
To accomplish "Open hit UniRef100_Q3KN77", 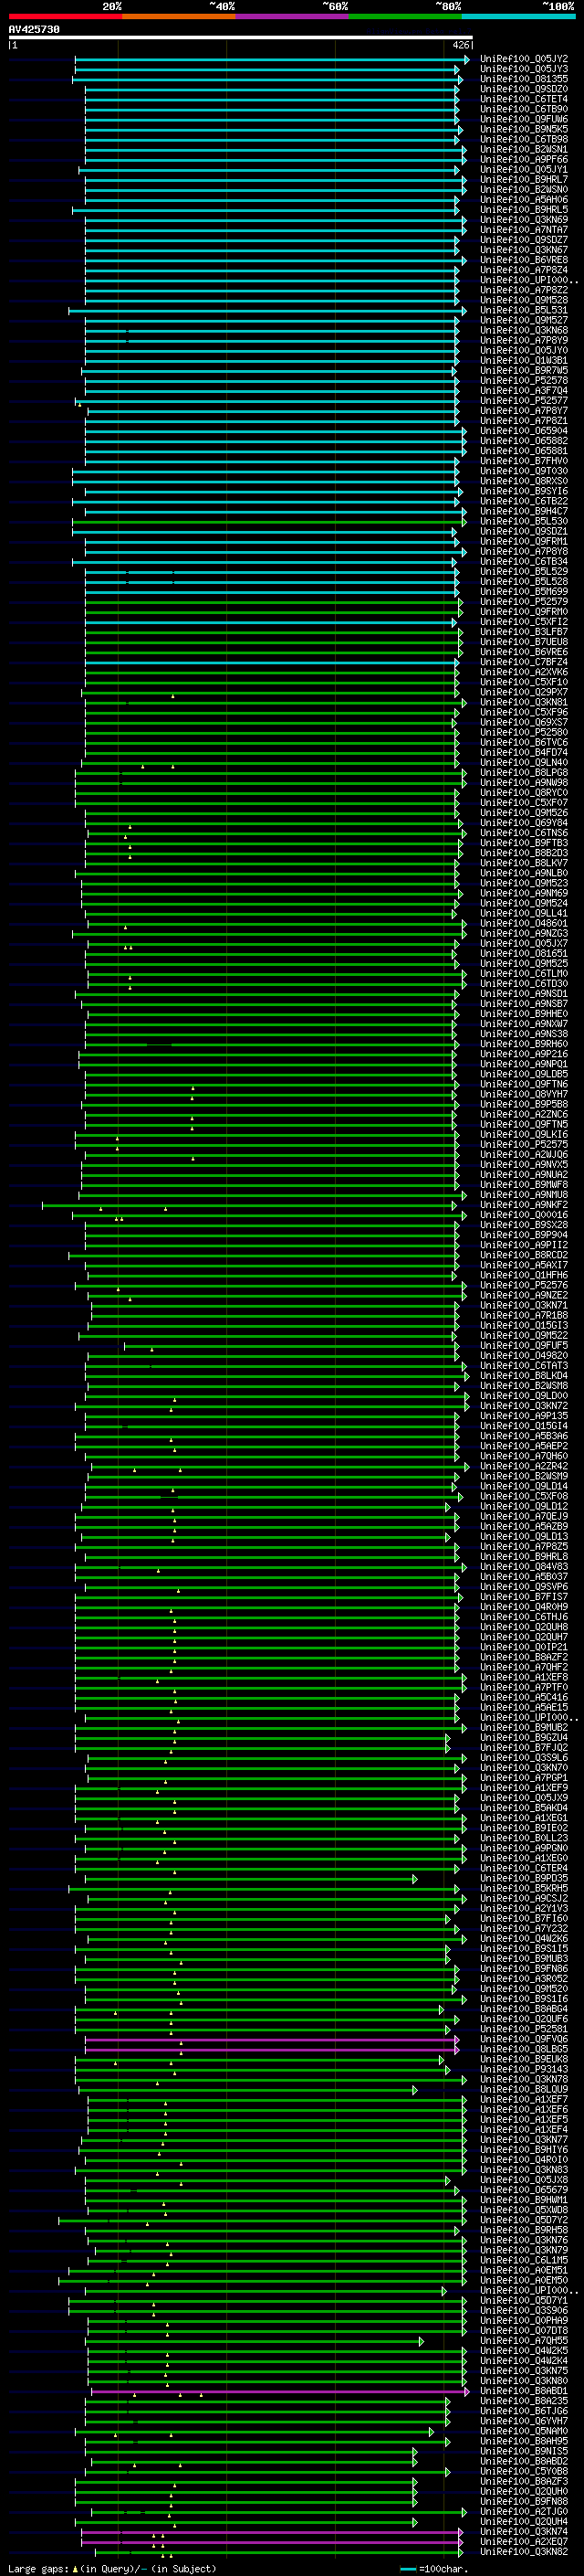I will [x=523, y=2141].
